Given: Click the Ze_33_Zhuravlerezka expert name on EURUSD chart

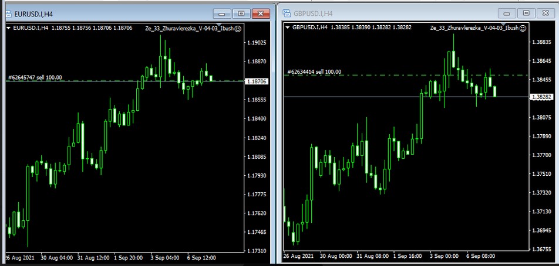Looking at the screenshot, I should tap(188, 28).
